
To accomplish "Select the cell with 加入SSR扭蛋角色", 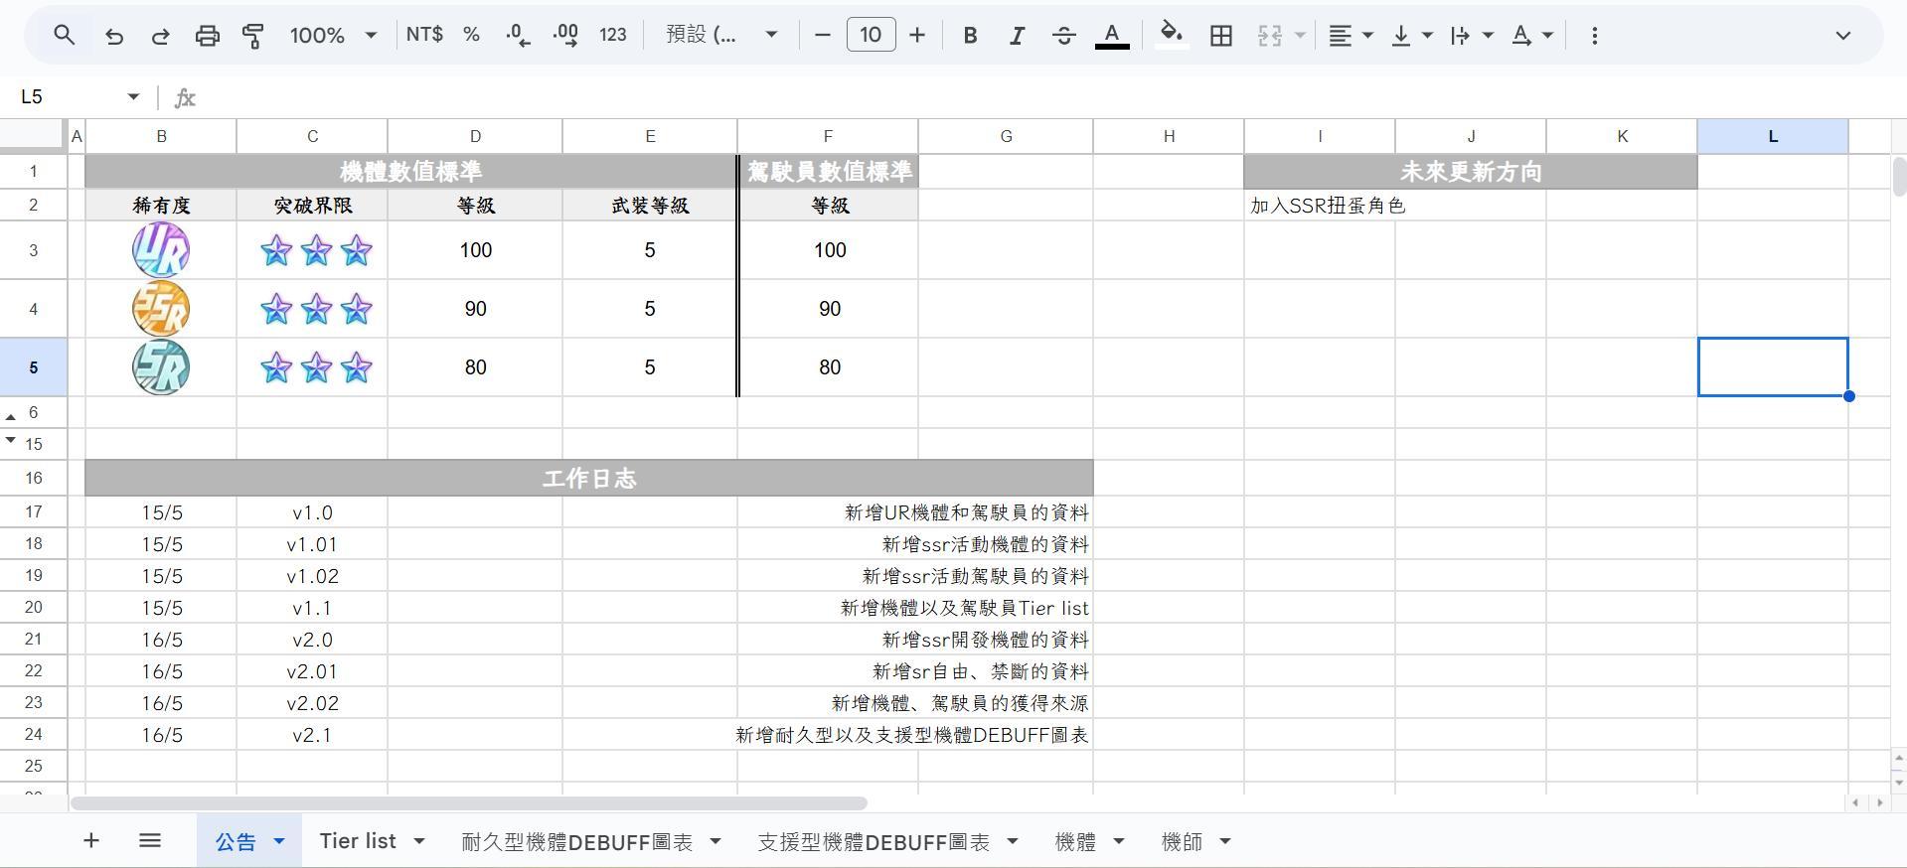I will 1320,206.
